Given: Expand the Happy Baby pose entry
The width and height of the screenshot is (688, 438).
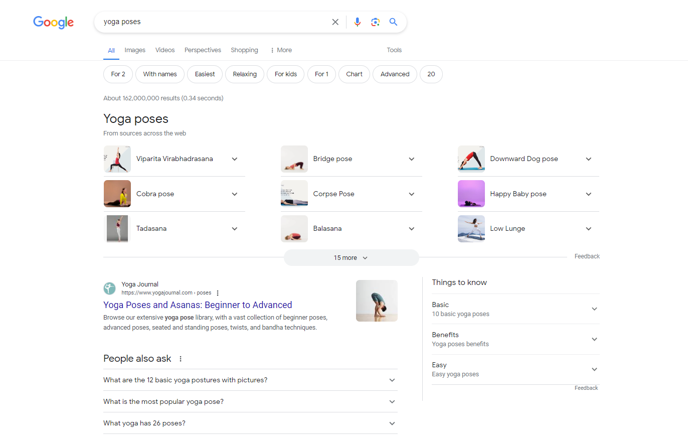Looking at the screenshot, I should click(588, 194).
